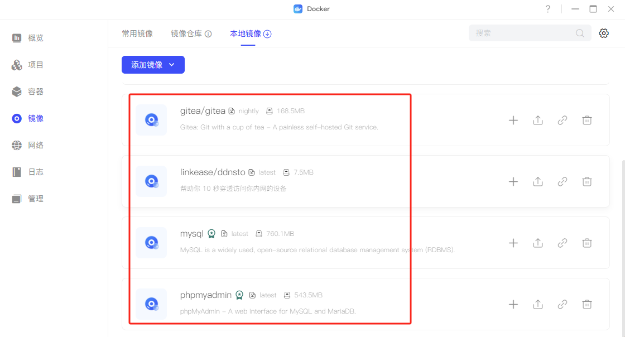625x337 pixels.
Task: Copy link for phpmyadmin image
Action: pyautogui.click(x=562, y=304)
